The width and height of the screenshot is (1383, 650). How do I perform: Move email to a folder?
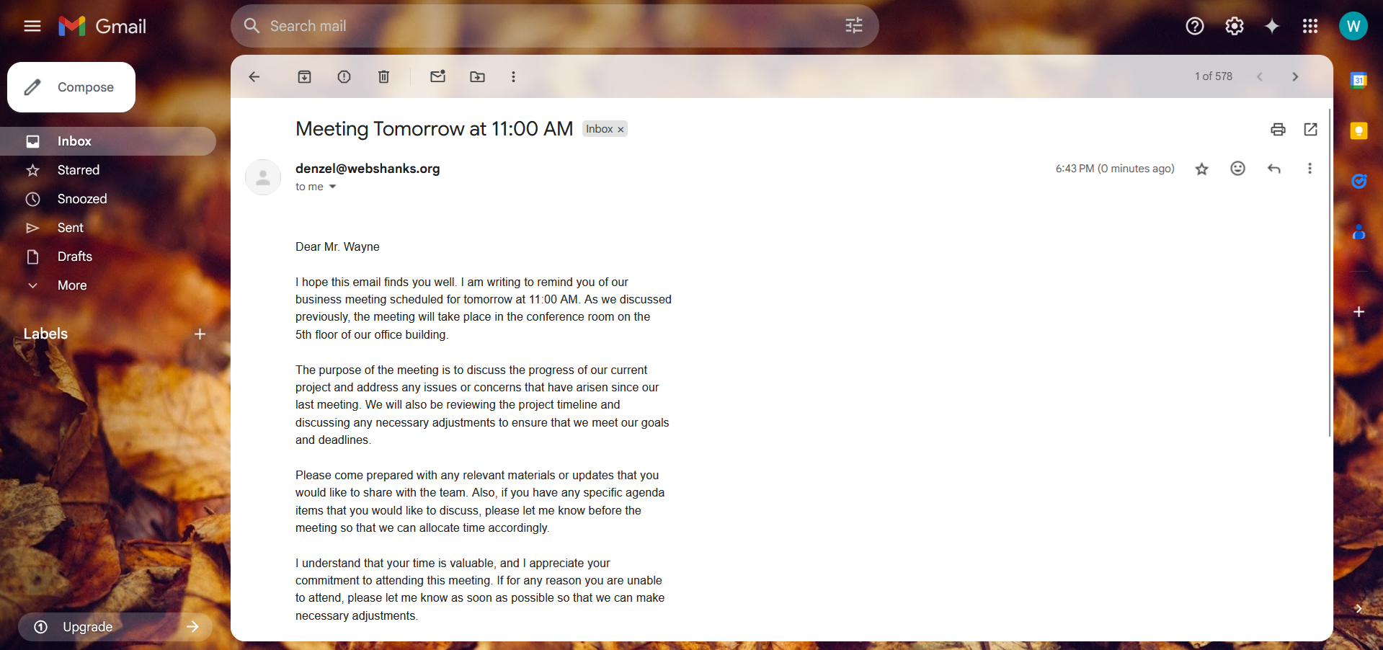tap(478, 76)
